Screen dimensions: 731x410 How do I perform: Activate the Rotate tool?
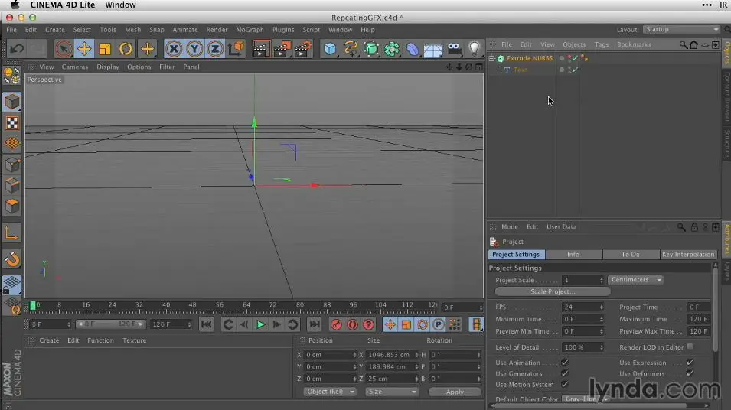tap(126, 48)
